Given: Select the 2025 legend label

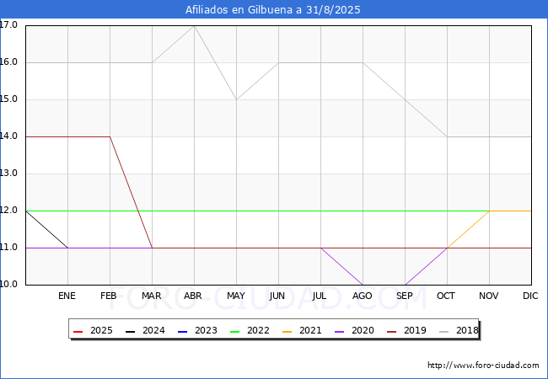Looking at the screenshot, I should point(101,330).
